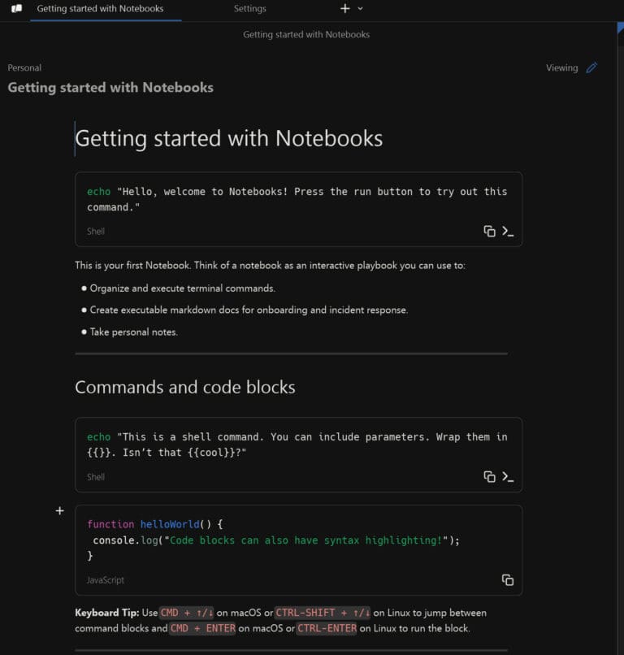Copy the parameterized shell command block
The height and width of the screenshot is (655, 624).
click(488, 477)
